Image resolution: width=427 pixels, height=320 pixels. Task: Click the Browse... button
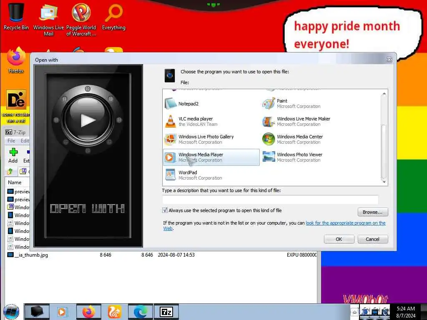point(372,212)
